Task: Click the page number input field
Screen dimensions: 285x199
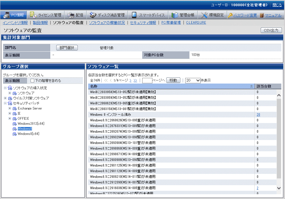Action: coord(147,80)
